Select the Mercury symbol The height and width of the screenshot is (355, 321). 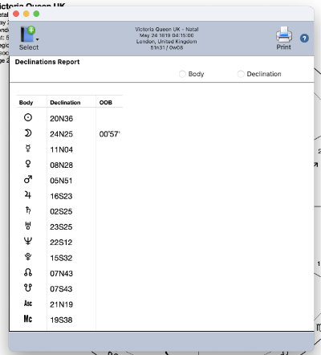pyautogui.click(x=28, y=149)
